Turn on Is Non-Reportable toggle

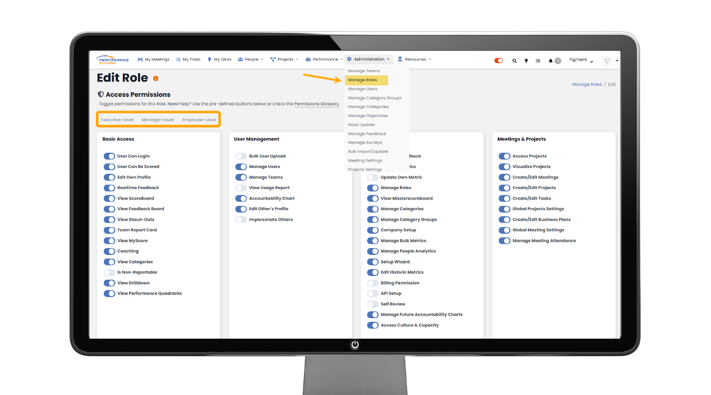109,272
